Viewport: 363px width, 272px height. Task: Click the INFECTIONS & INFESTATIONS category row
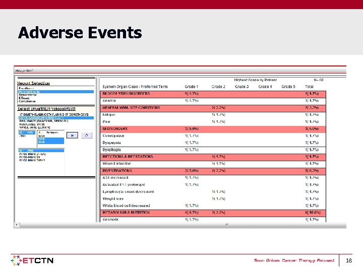(213, 157)
